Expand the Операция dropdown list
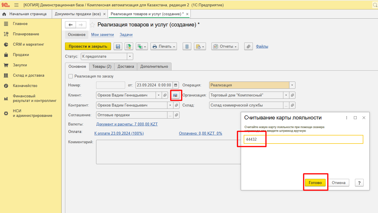378x213 pixels. tap(292, 85)
